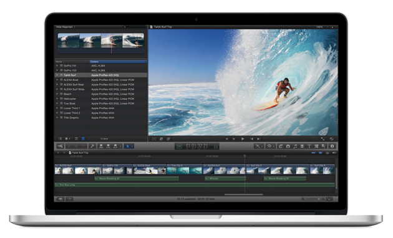Open the Retime speed menu

click(x=270, y=146)
